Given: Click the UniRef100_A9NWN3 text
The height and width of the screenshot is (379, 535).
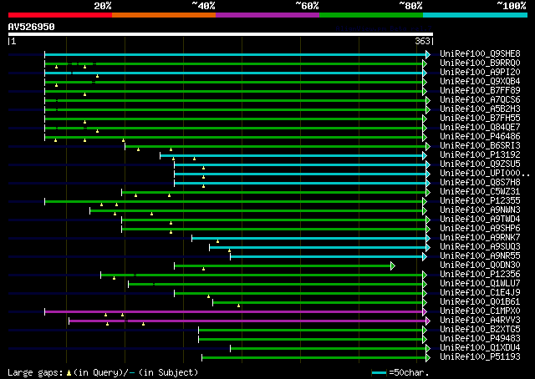Looking at the screenshot, I should 480,210.
